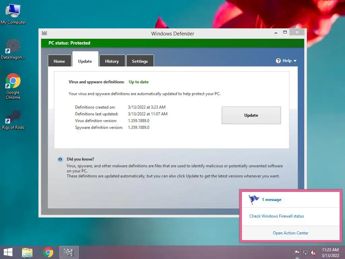Launch Chrome from the taskbar
The image size is (345, 259).
tap(48, 252)
